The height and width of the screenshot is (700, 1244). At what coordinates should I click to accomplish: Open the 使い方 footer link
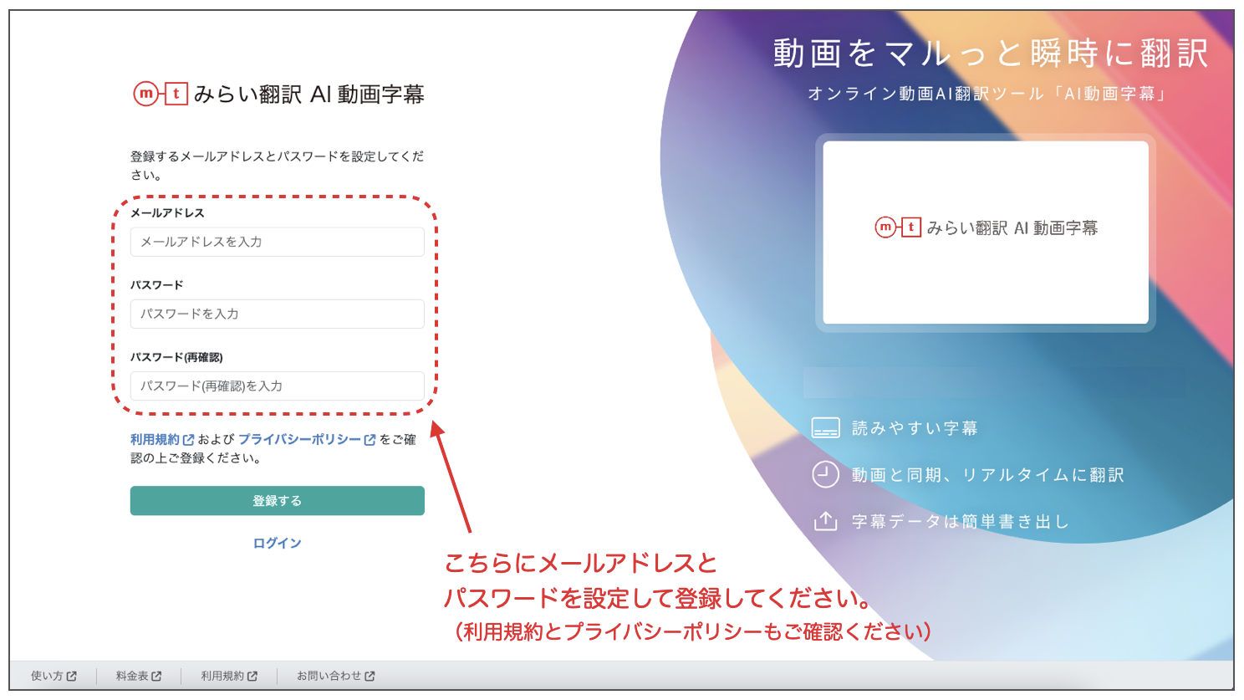(54, 676)
